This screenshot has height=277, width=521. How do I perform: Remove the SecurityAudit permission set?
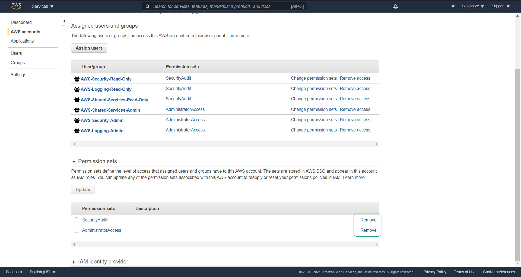[368, 220]
